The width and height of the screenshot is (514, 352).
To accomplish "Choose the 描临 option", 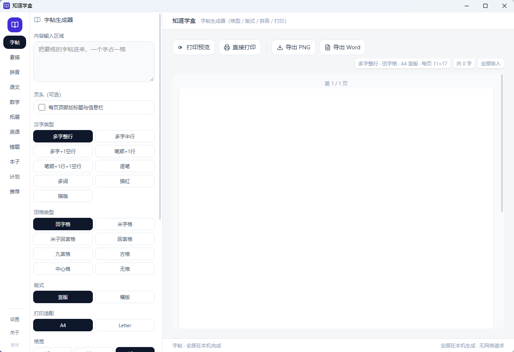I will [63, 196].
